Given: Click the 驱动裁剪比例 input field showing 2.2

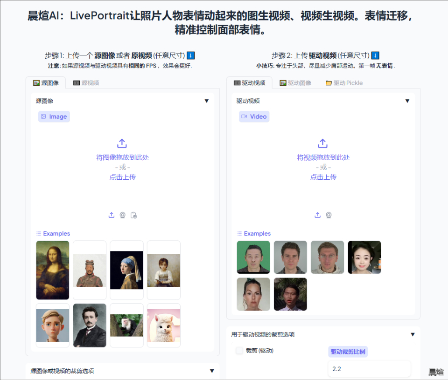Looking at the screenshot, I should [x=369, y=369].
